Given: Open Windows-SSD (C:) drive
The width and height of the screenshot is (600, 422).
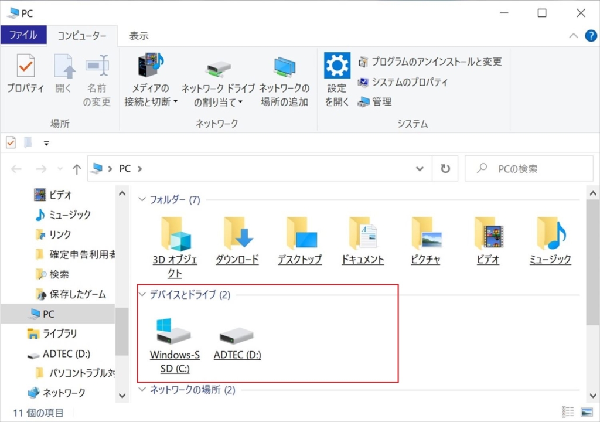Looking at the screenshot, I should tap(175, 335).
